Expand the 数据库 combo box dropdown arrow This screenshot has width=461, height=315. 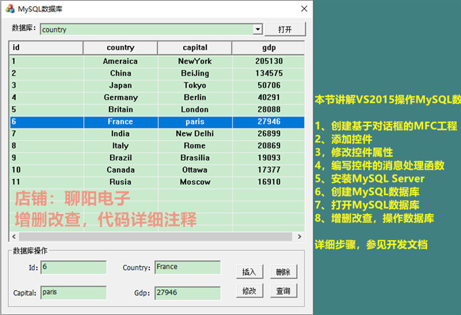coord(258,29)
